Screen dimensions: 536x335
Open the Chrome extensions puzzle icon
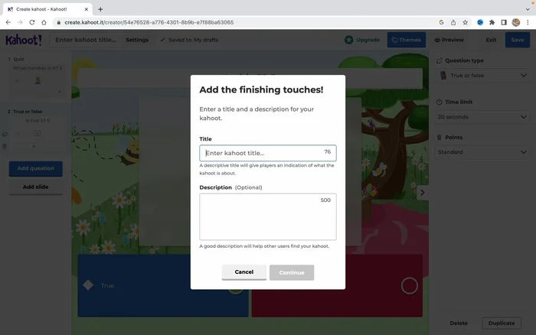pyautogui.click(x=492, y=22)
